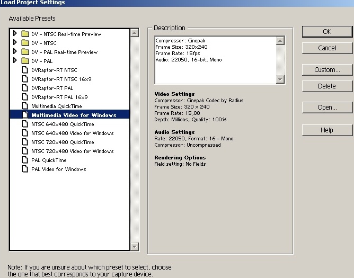Image resolution: width=354 pixels, height=278 pixels.
Task: Select the DVRaptor-RT PAL 16x9 preset
Action: click(x=59, y=97)
